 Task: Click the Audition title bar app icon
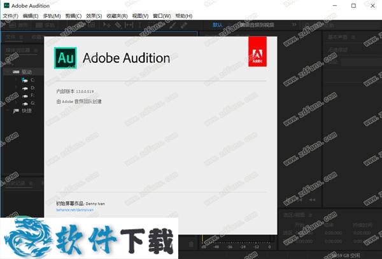[x=6, y=5]
